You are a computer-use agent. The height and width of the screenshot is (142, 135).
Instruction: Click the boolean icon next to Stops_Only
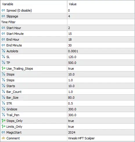pyautogui.click(x=3, y=121)
